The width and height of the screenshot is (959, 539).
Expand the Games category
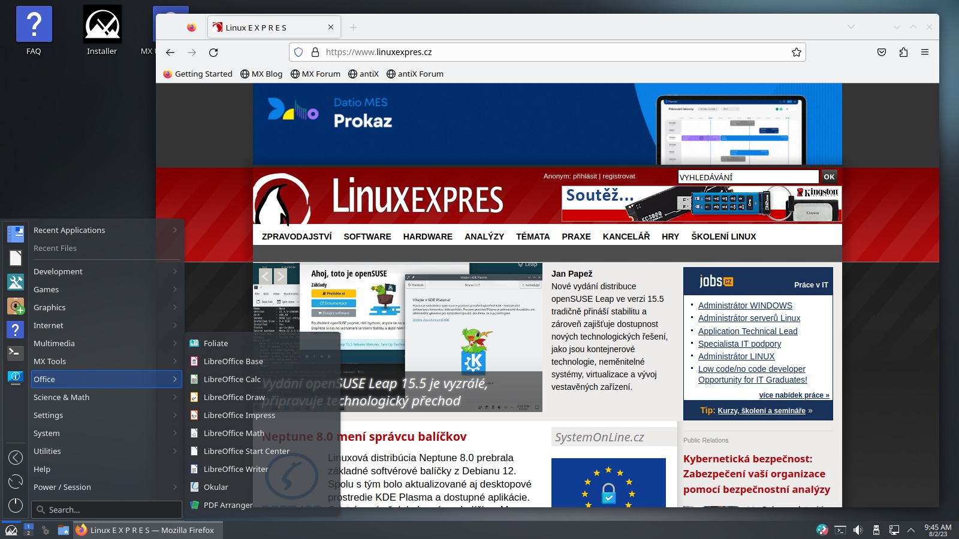point(106,289)
